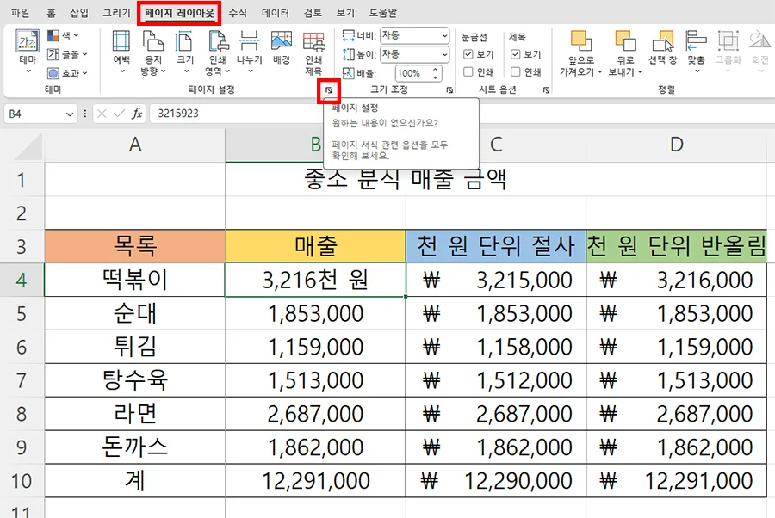Check heading print (제목 인쇄)
The width and height of the screenshot is (775, 518).
click(515, 71)
